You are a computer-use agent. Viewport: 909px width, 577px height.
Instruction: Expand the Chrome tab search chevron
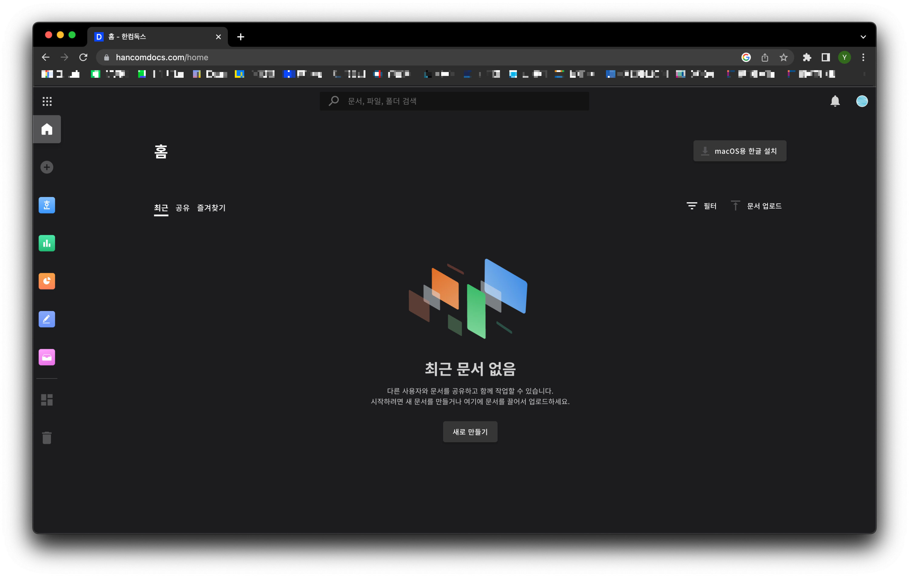(x=863, y=37)
